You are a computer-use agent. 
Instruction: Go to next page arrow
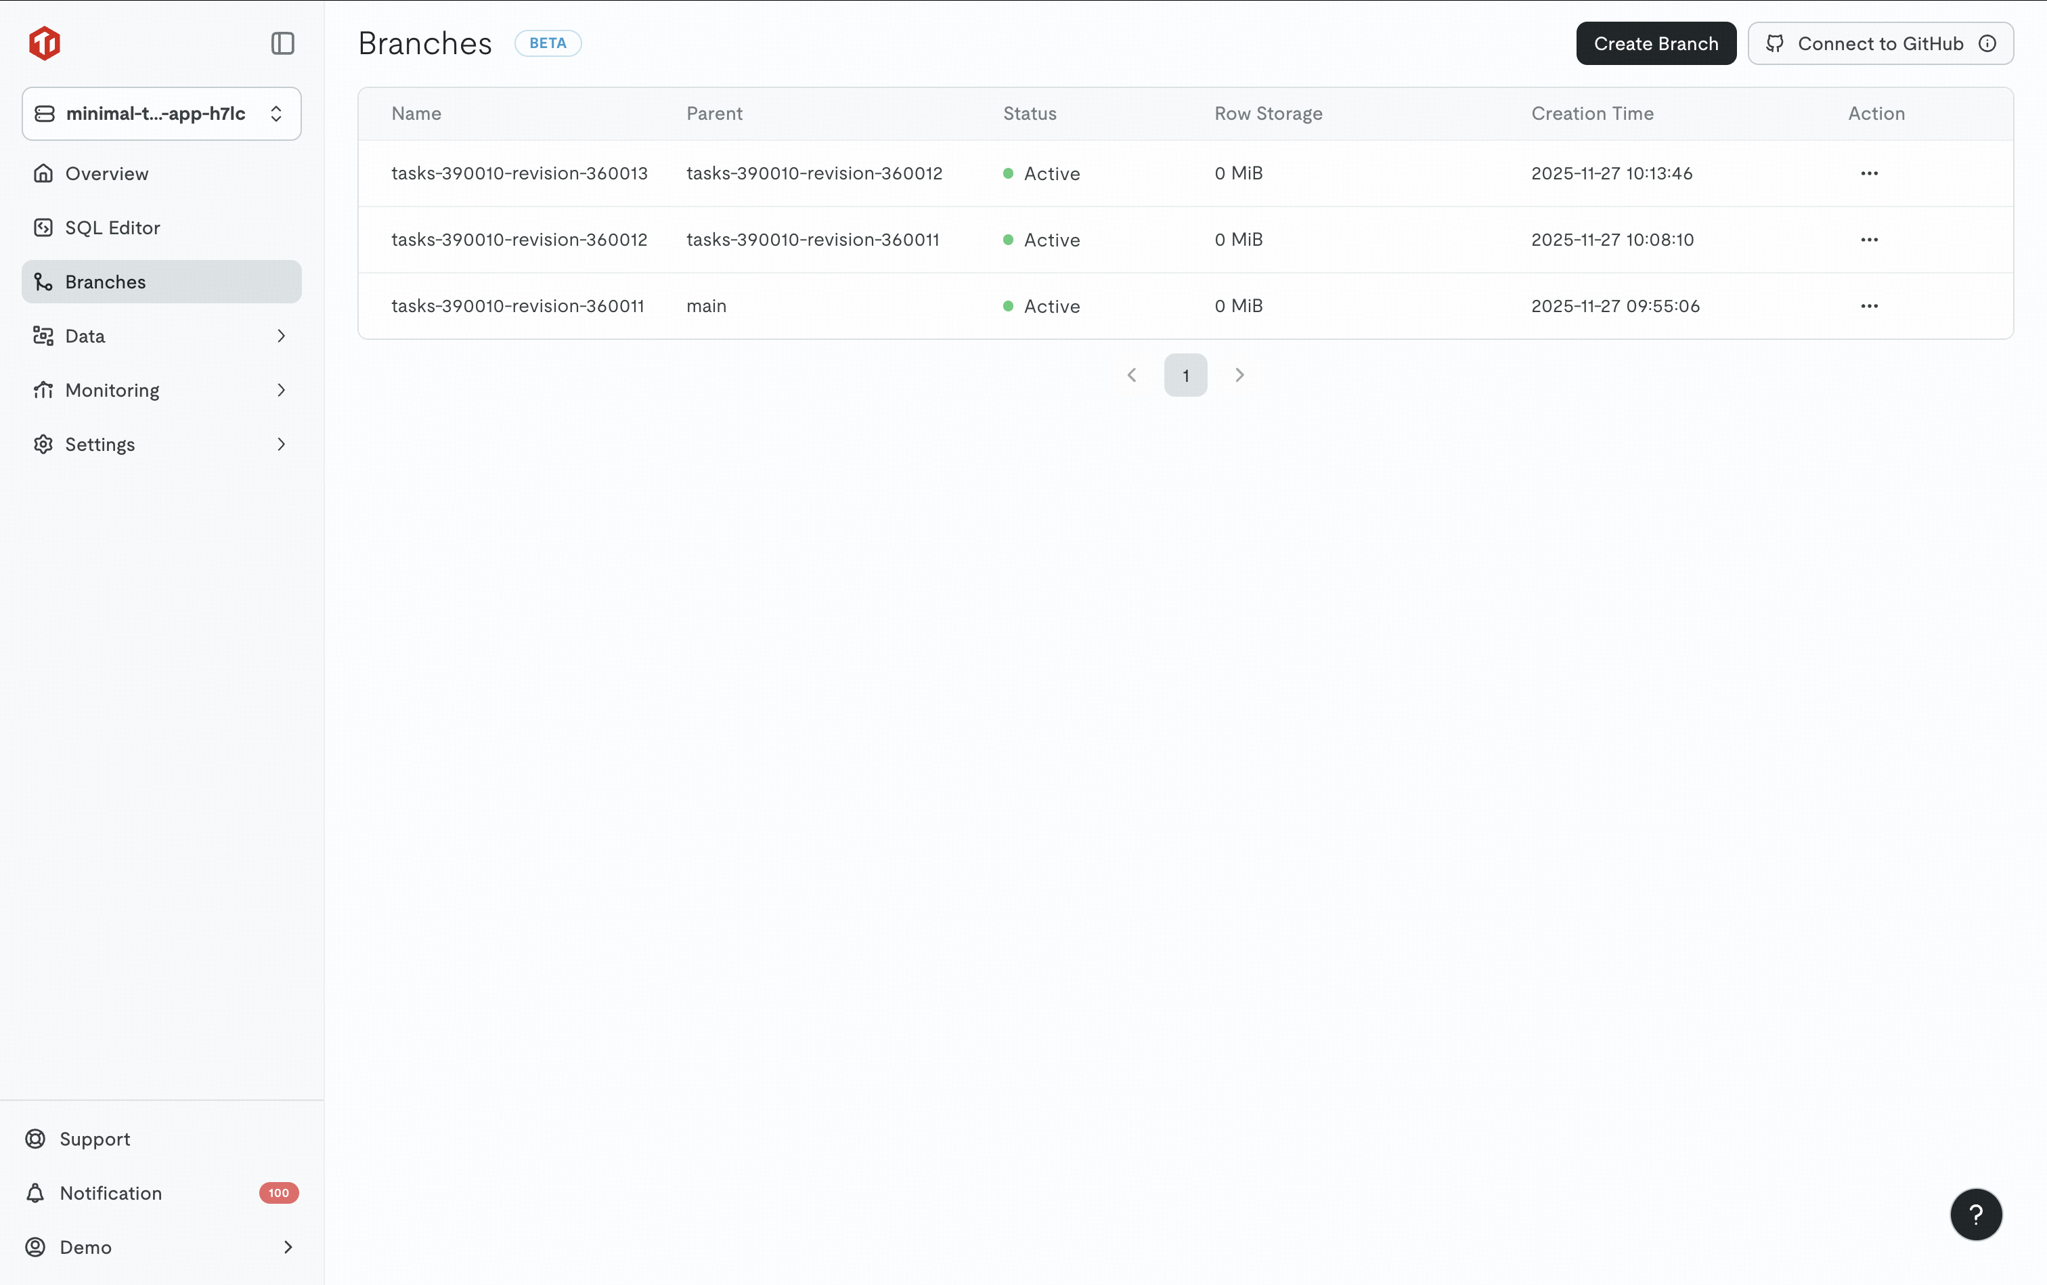1239,375
